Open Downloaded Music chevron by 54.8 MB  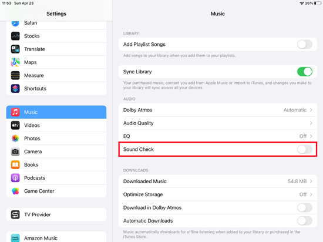tap(311, 181)
